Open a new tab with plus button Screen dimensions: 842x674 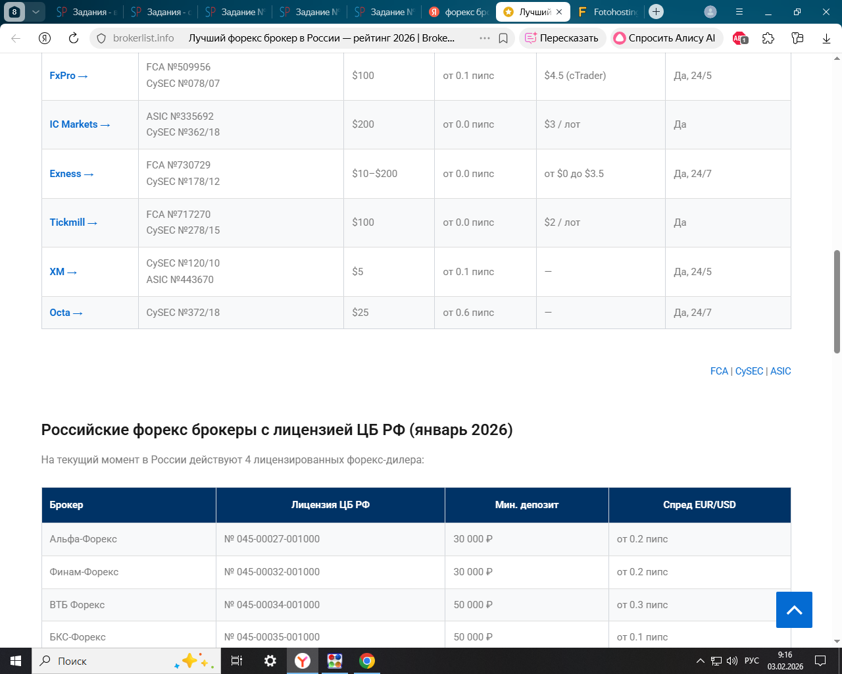tap(656, 12)
